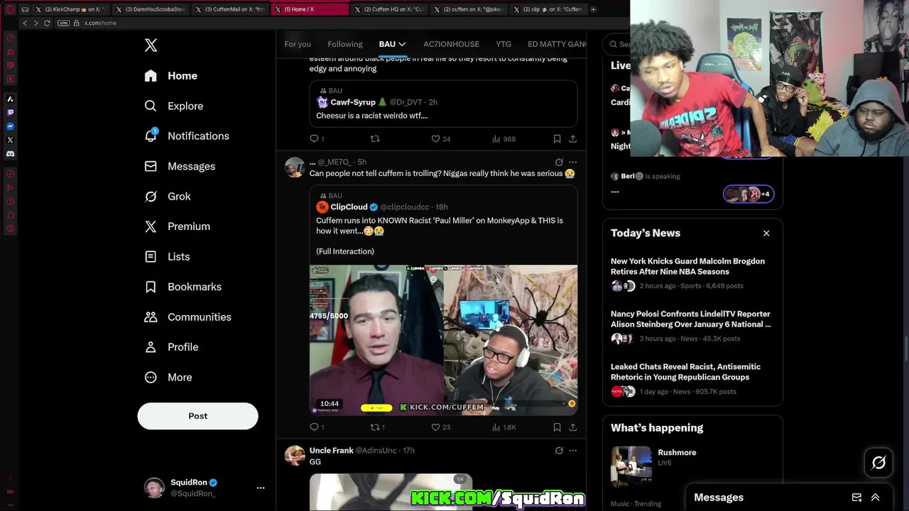
Task: Open the BAU list dropdown chevron
Action: pos(402,44)
